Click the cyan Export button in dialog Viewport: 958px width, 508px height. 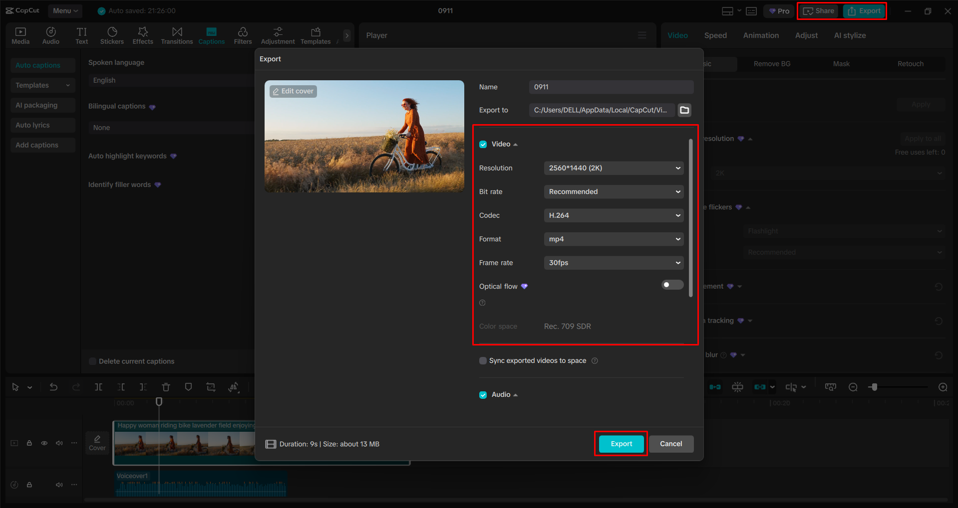621,444
